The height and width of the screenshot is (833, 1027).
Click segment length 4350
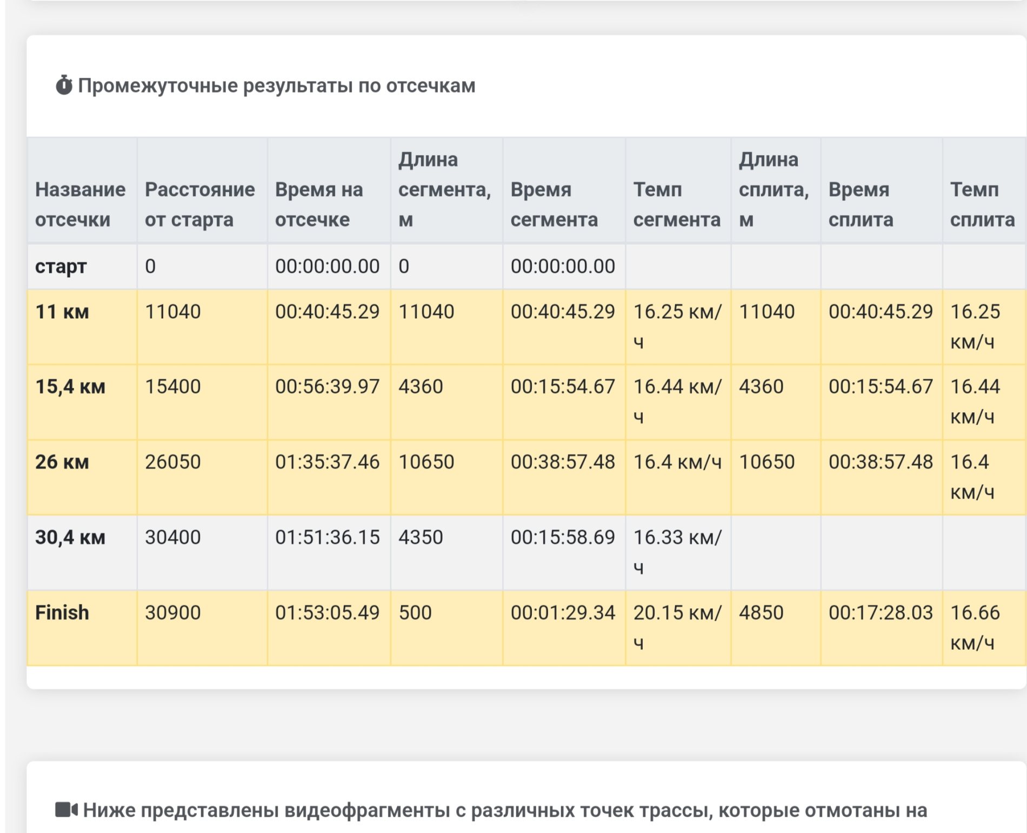[x=421, y=537]
